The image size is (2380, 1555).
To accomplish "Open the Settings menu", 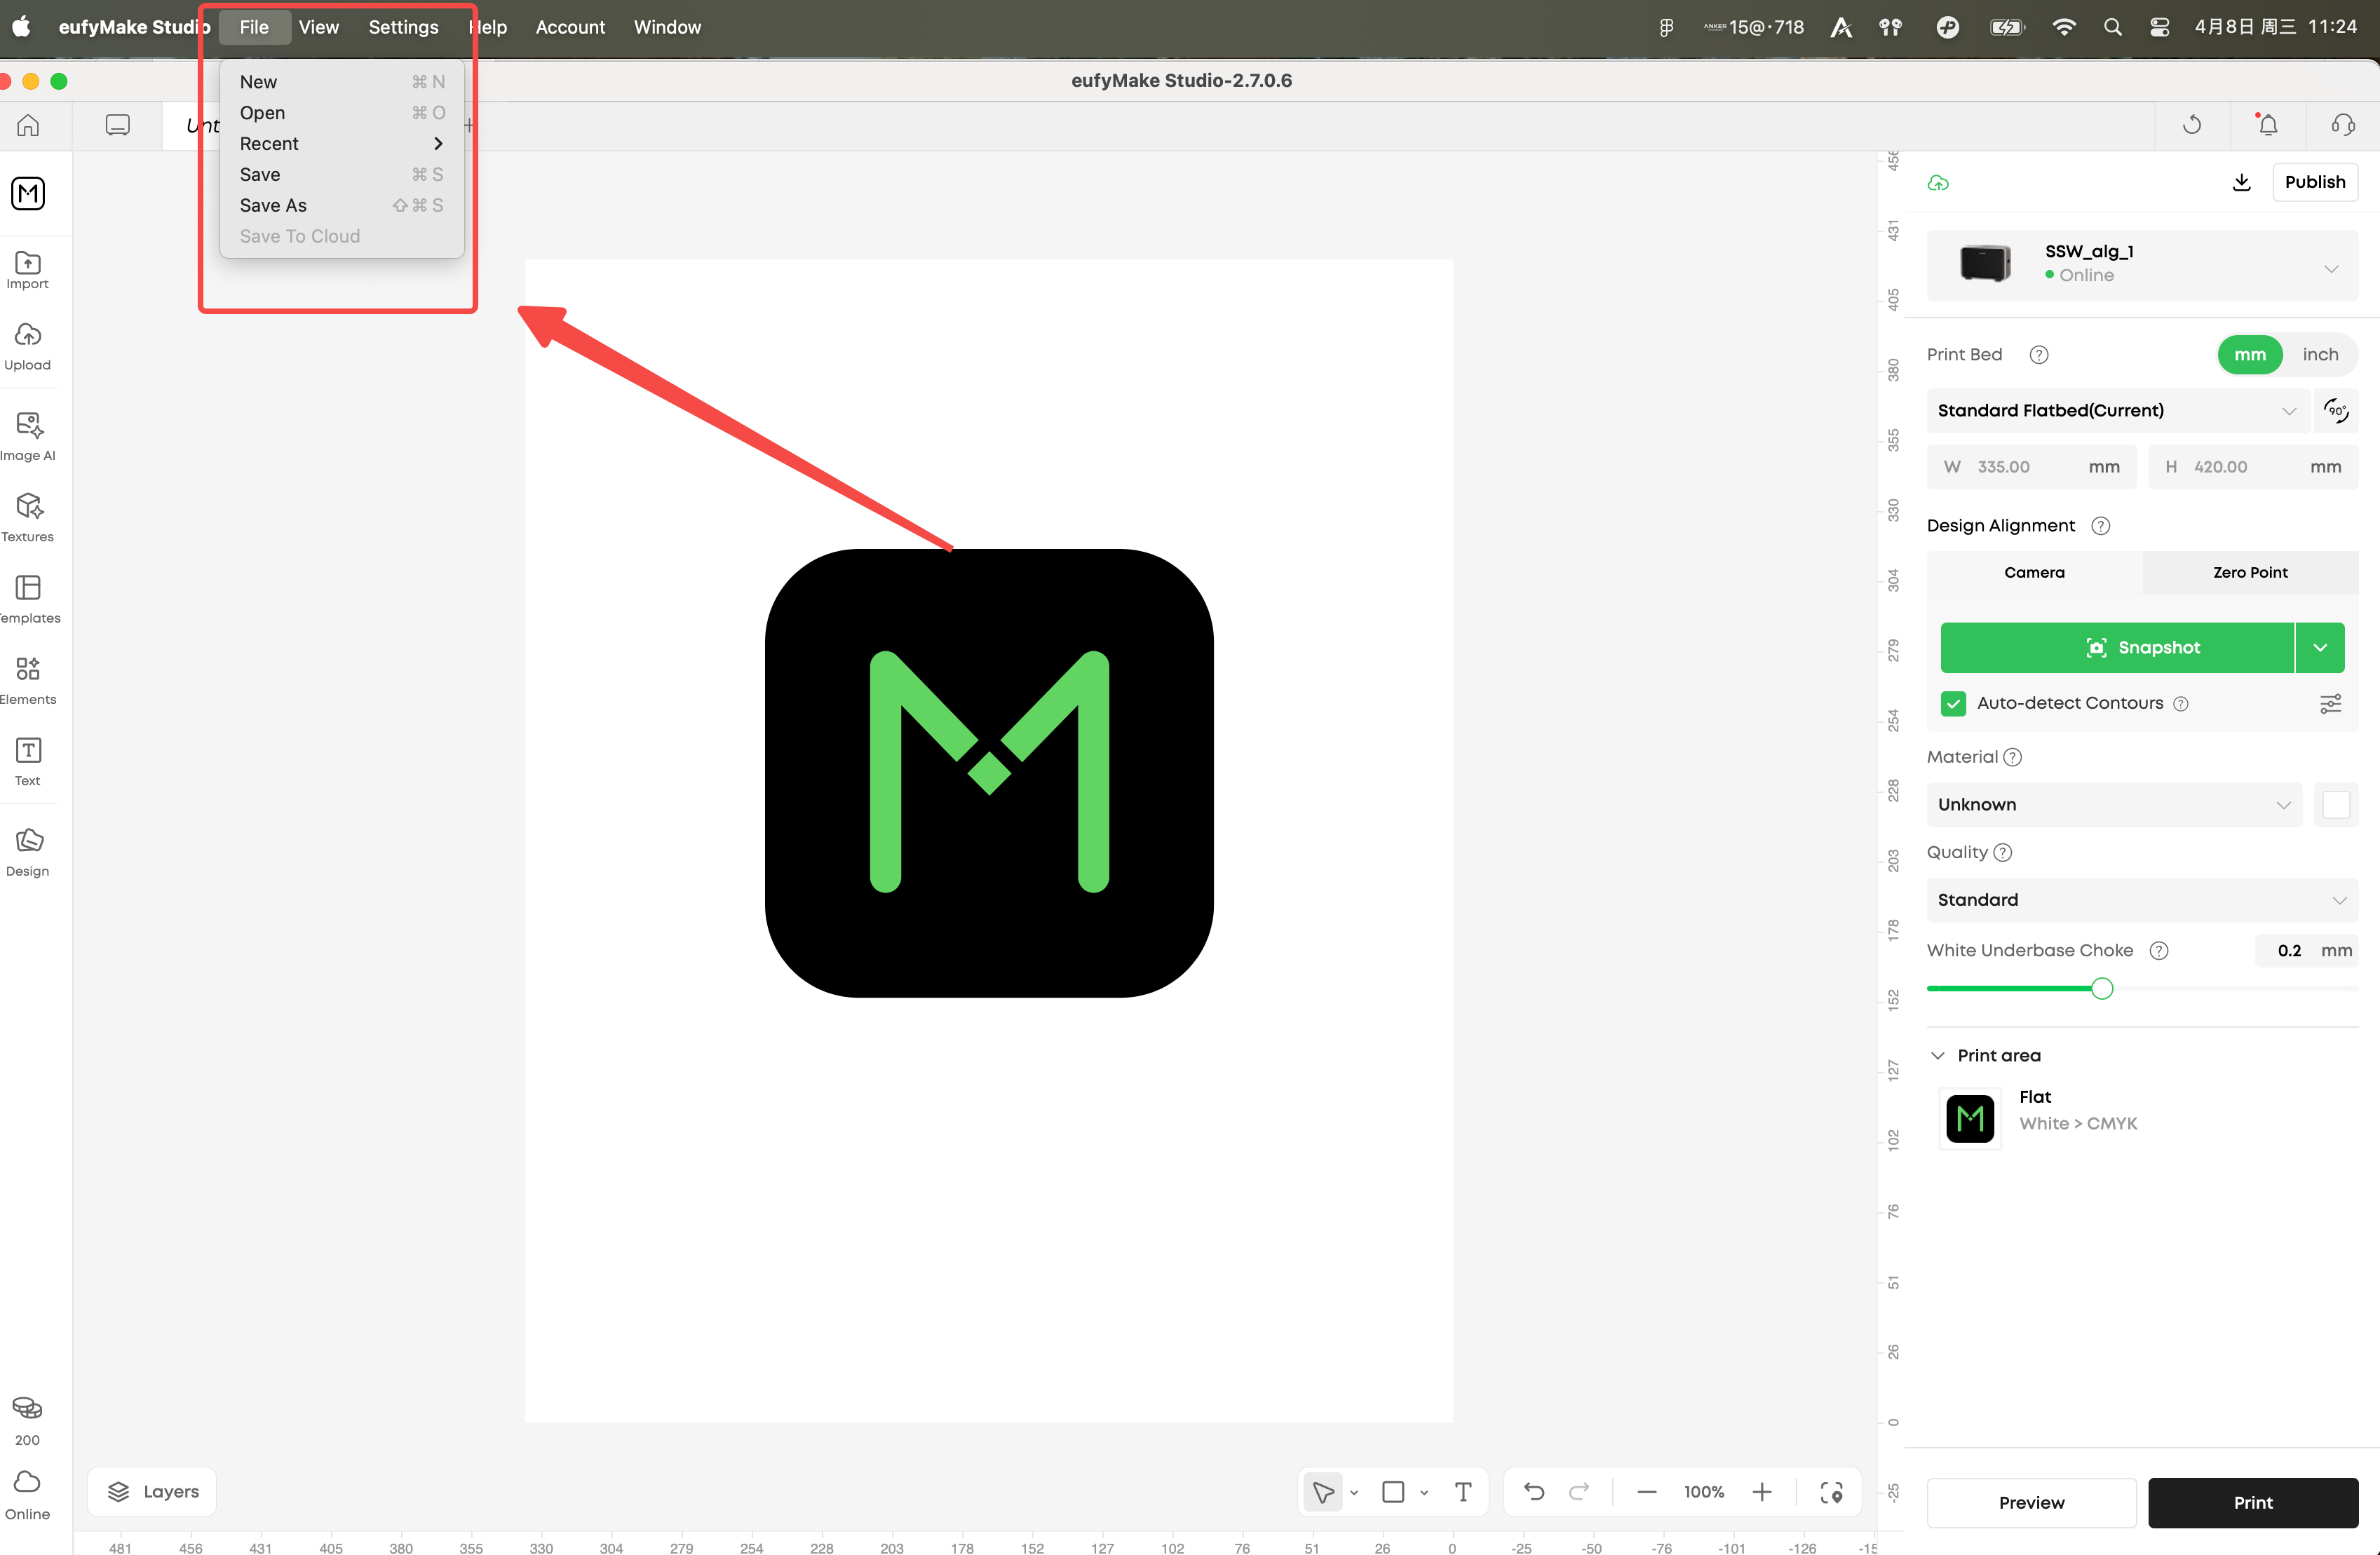I will 403,27.
